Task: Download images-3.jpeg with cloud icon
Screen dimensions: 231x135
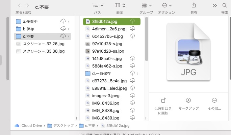Action: (132, 96)
